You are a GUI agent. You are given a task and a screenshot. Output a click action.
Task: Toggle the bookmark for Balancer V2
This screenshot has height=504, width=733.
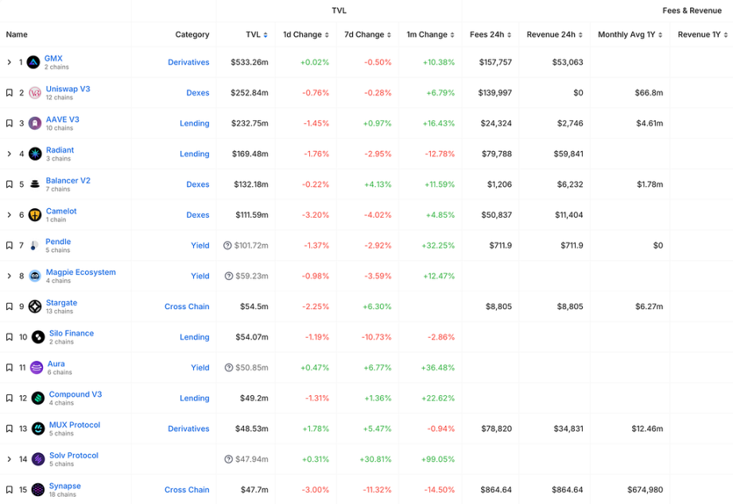pyautogui.click(x=10, y=184)
